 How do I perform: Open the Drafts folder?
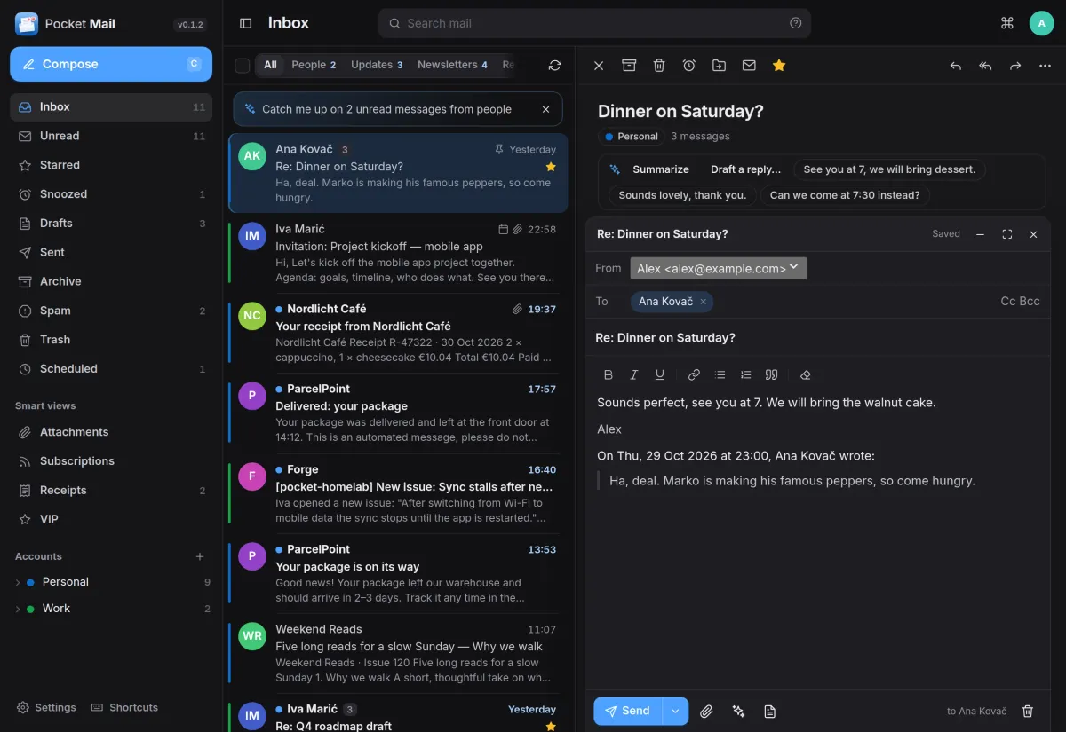tap(111, 223)
